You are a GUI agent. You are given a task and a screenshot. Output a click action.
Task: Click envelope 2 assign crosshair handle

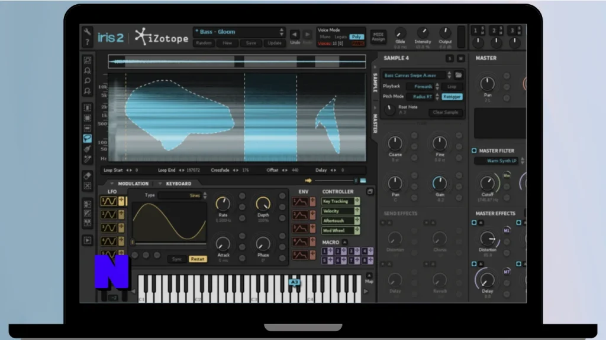click(x=312, y=215)
